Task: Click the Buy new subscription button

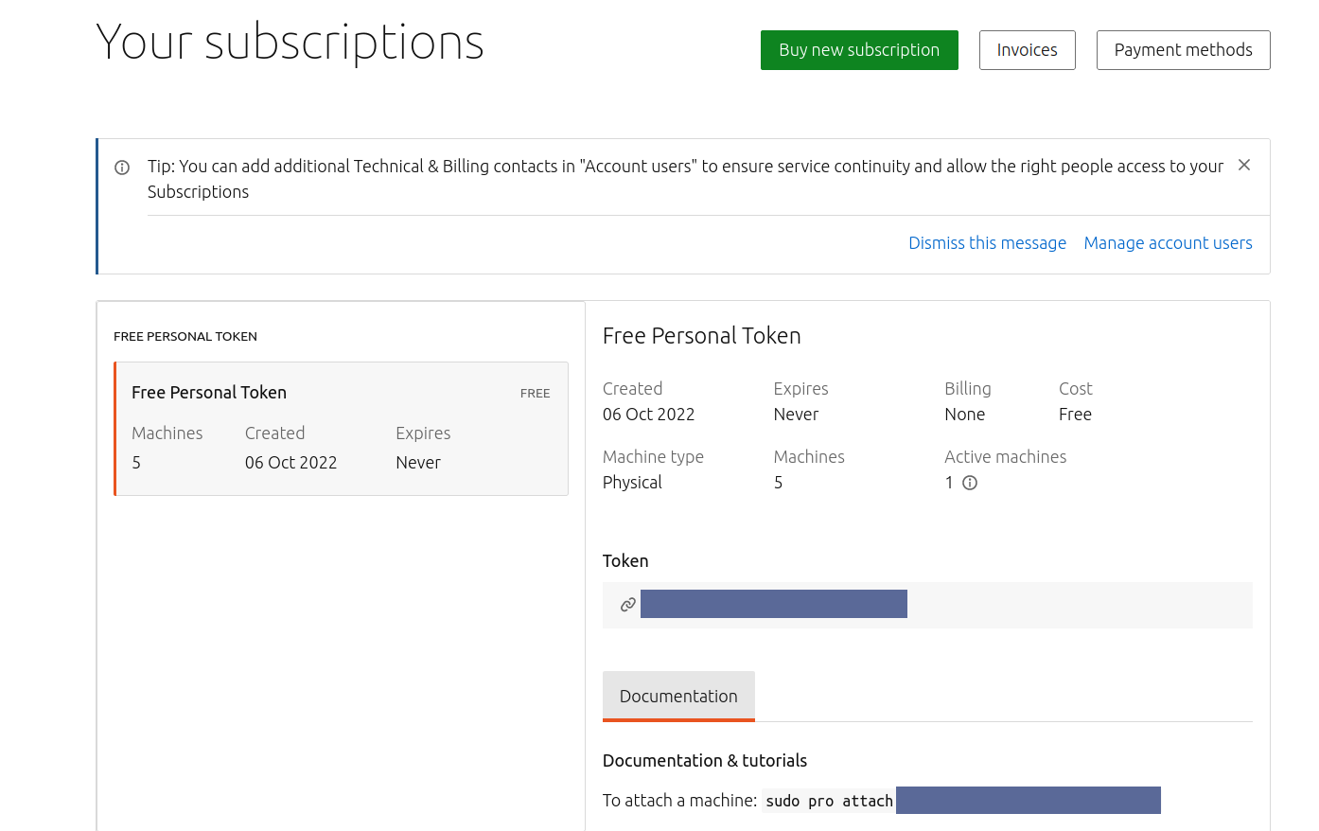Action: [x=859, y=50]
